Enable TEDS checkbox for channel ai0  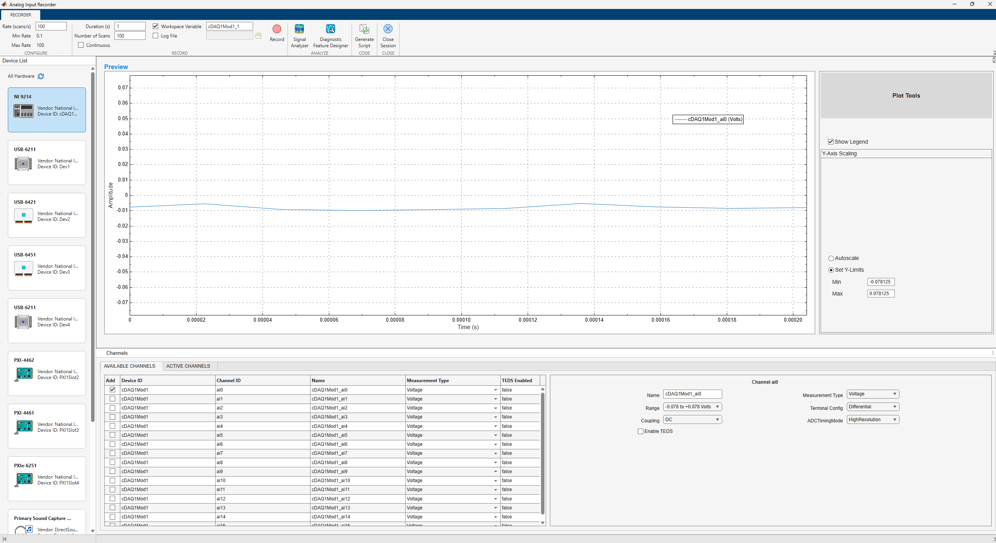[641, 431]
